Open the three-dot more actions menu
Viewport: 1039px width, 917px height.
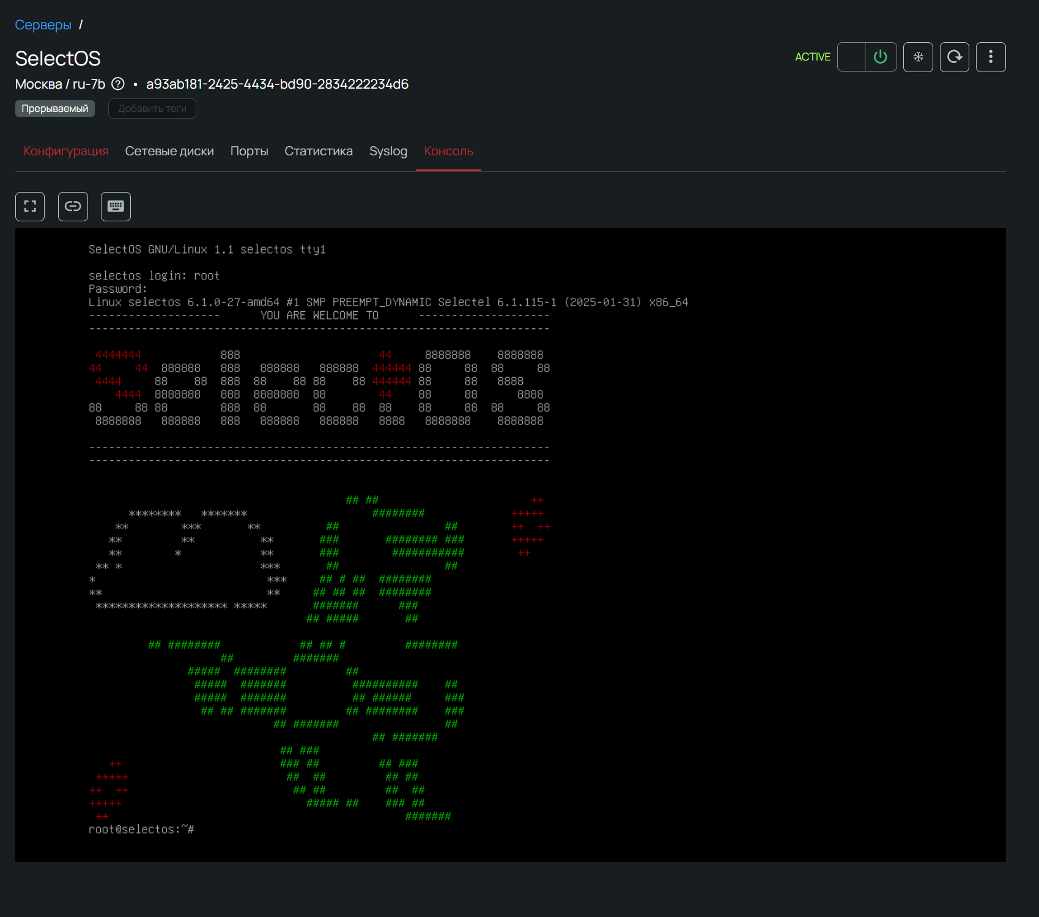coord(991,57)
